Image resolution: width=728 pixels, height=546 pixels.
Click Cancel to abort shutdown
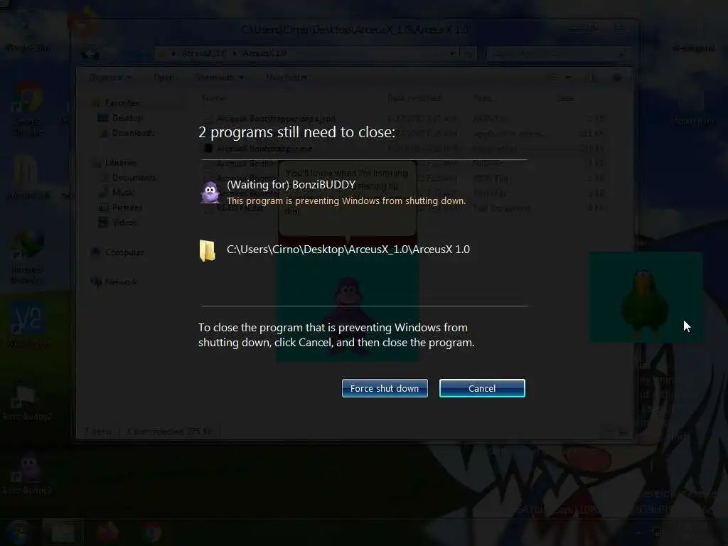482,388
